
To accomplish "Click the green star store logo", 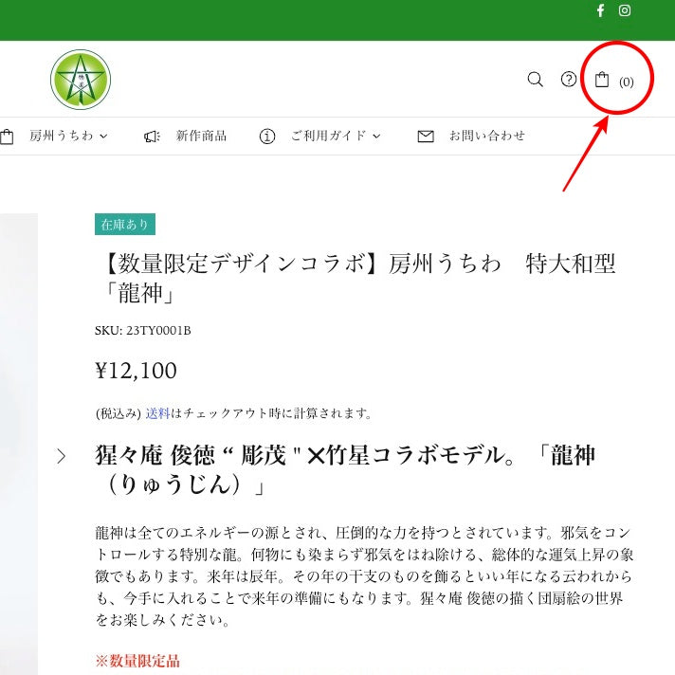I will pos(81,80).
